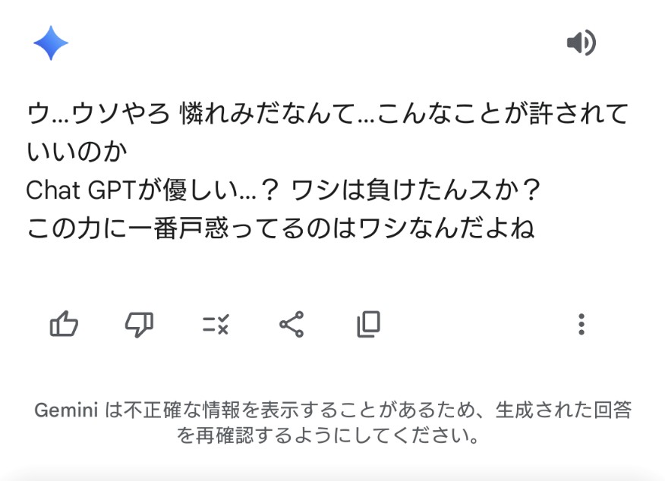Viewport: 665px width, 481px height.
Task: Click the line starting "この力に一番戸惑ってる"
Action: (281, 227)
